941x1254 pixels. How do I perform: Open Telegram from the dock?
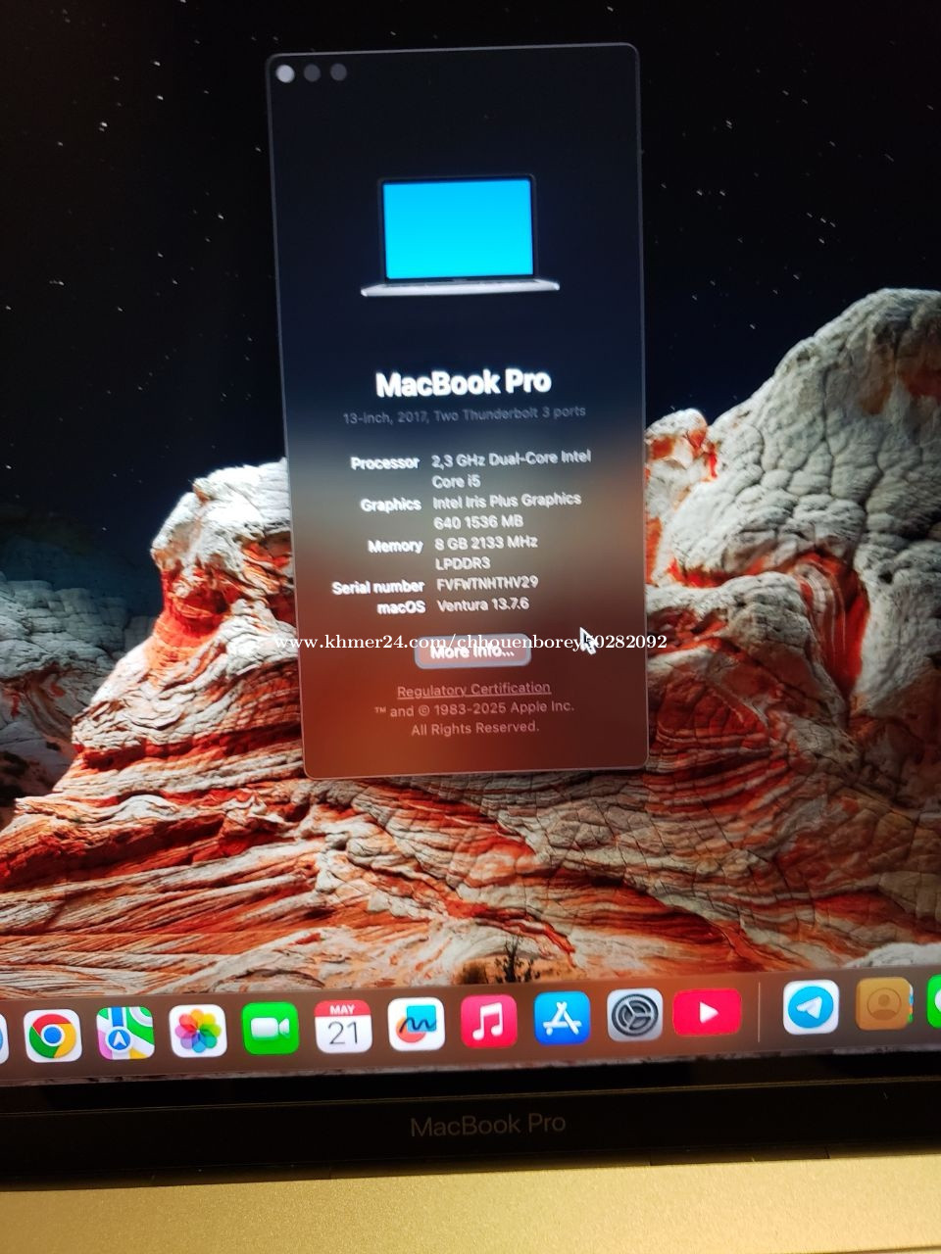coord(811,1007)
